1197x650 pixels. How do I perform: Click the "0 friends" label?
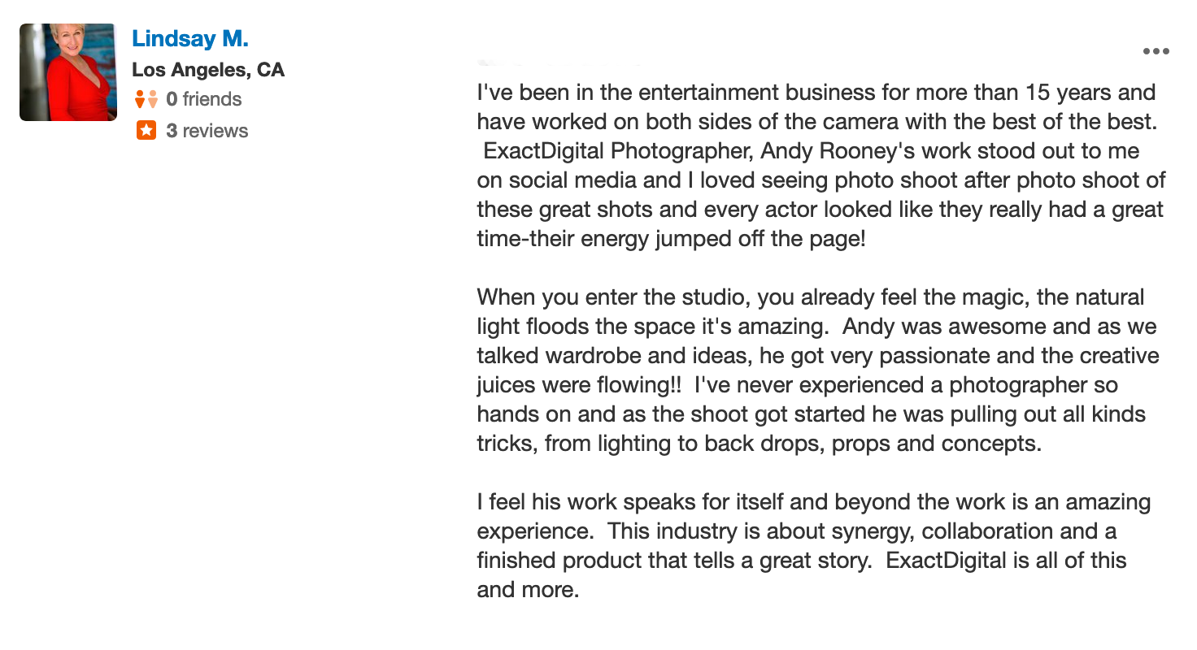204,99
